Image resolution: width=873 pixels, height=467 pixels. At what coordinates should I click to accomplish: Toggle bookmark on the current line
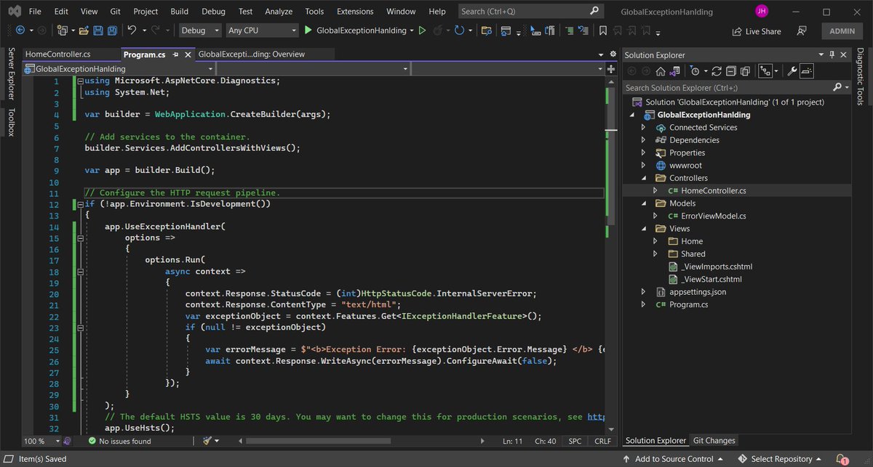pos(602,31)
